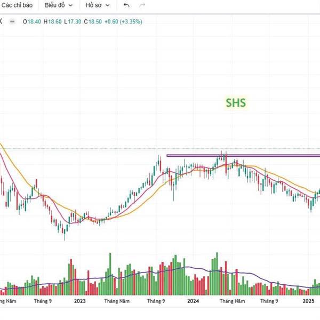Undo the last chart action
The image size is (320, 320).
tap(126, 5)
